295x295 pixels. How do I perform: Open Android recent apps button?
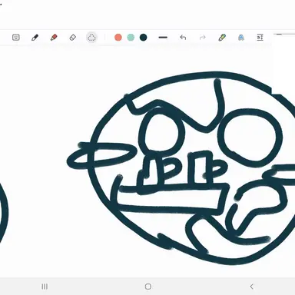pyautogui.click(x=45, y=287)
